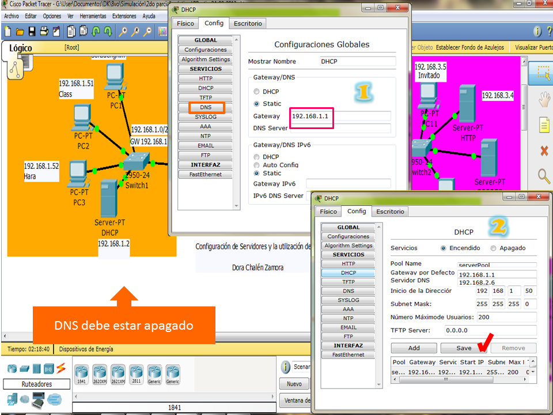Click the TFTP Server field 0.0.0.0
This screenshot has width=553, height=415.
click(x=490, y=331)
